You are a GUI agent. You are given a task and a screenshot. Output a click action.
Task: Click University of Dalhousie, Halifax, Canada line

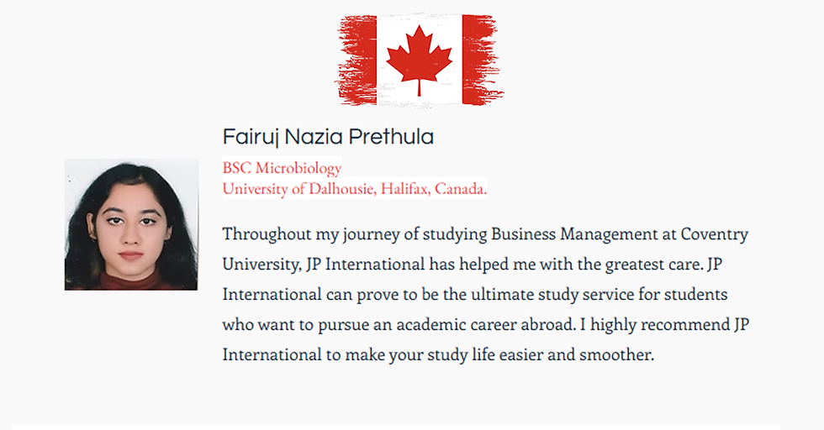pyautogui.click(x=355, y=188)
